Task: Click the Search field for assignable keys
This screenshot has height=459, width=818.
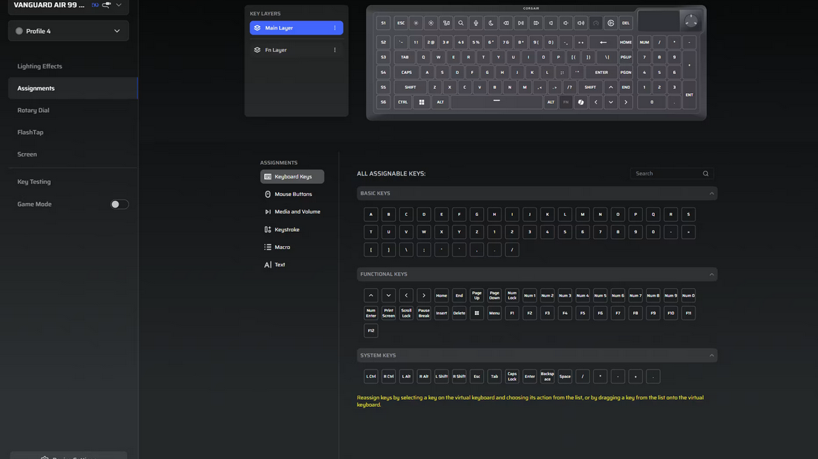Action: click(666, 173)
